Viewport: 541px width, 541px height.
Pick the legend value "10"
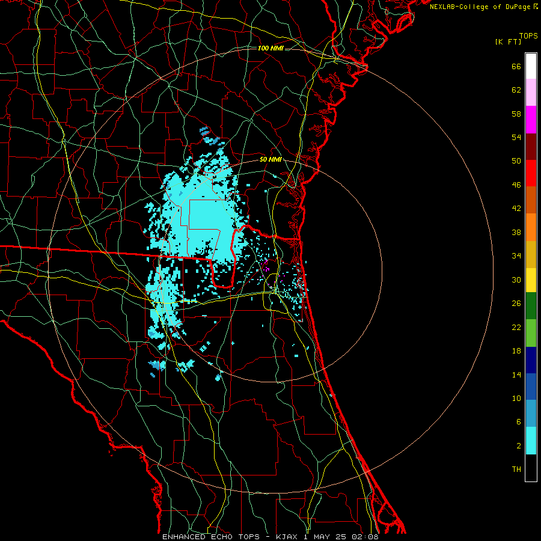click(x=516, y=399)
